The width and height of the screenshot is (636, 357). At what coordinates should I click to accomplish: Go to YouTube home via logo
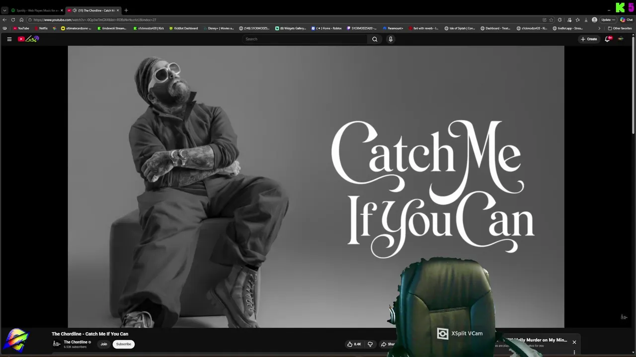pyautogui.click(x=28, y=39)
